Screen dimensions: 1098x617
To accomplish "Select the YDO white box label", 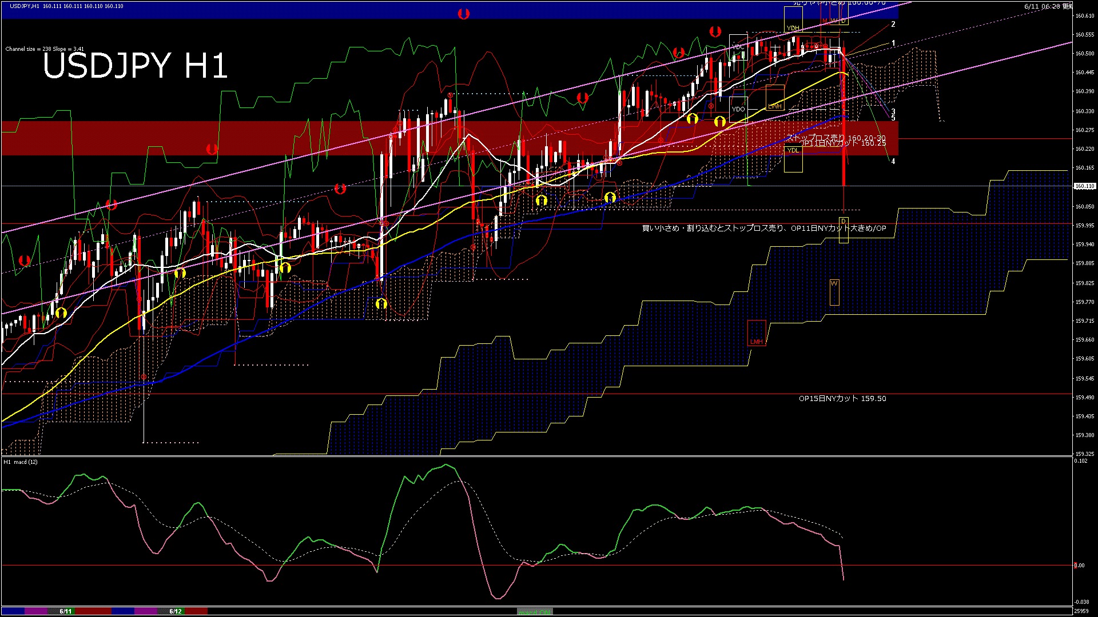I will tap(738, 109).
